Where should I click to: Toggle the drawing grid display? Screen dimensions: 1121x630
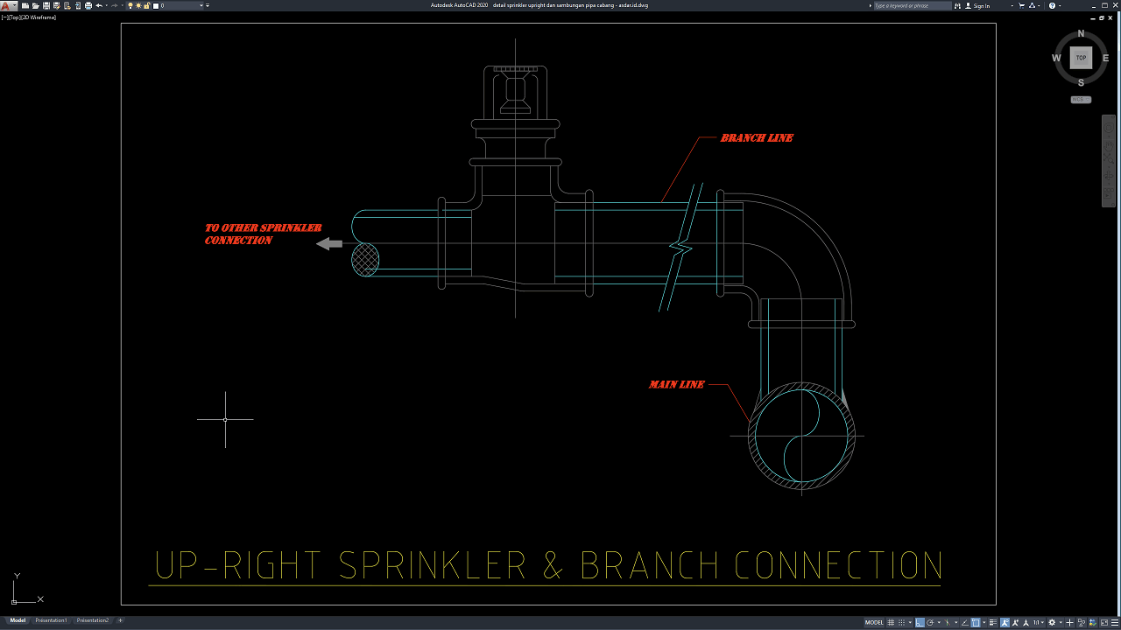click(891, 623)
